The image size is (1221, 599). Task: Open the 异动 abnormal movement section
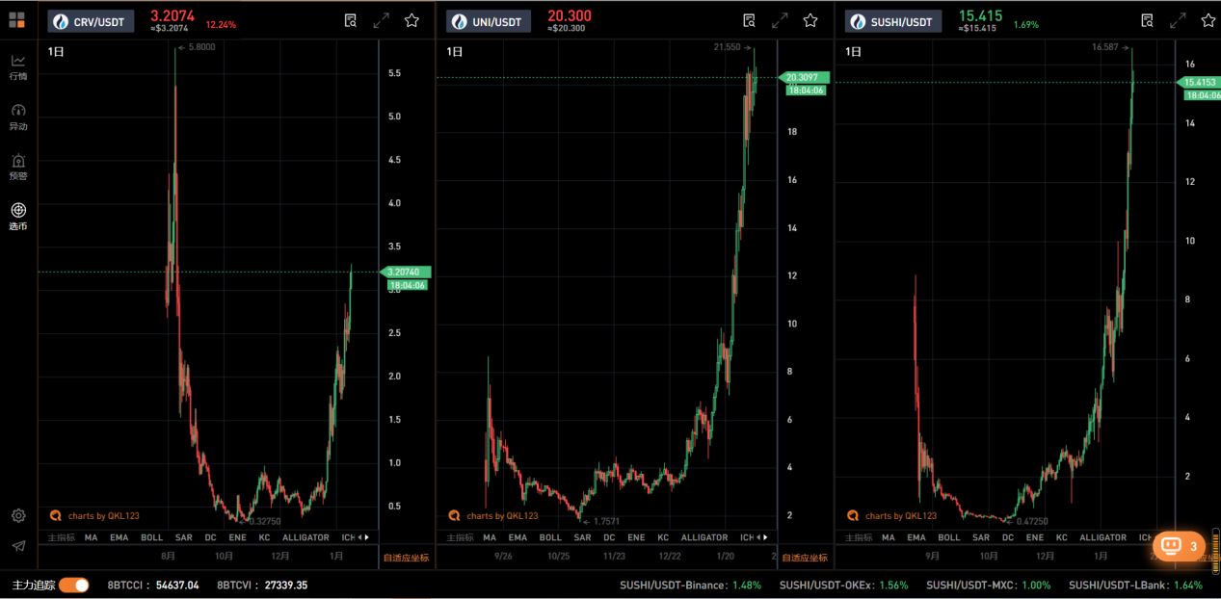[17, 117]
